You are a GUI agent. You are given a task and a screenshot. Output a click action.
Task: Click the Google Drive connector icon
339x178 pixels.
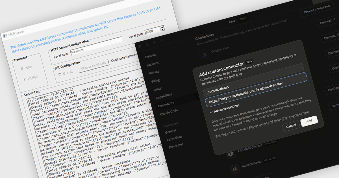point(204,55)
